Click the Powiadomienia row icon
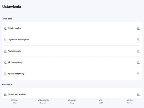The image size is (144, 108). tap(5, 51)
